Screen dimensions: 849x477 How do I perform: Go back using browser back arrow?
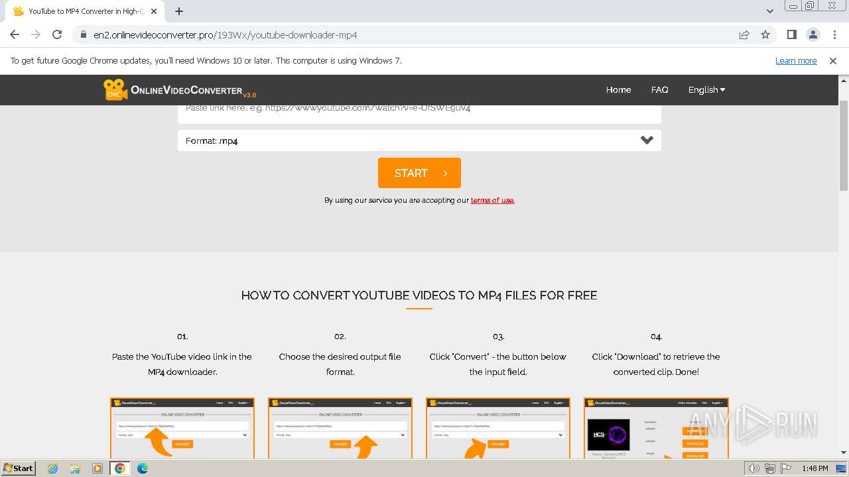tap(15, 34)
